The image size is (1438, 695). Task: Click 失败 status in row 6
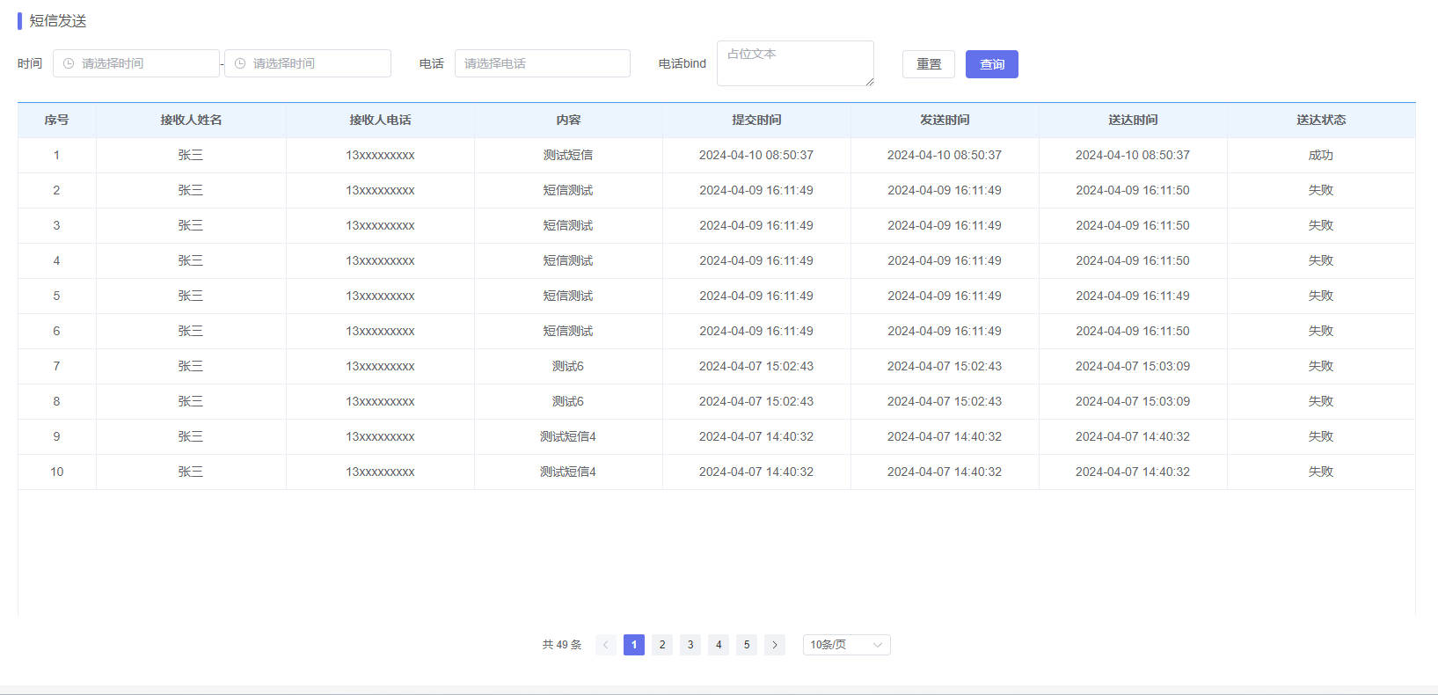(1321, 331)
